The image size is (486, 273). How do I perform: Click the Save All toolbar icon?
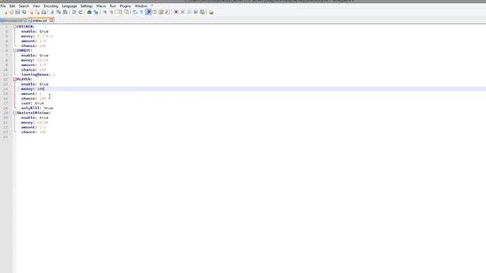(x=24, y=12)
